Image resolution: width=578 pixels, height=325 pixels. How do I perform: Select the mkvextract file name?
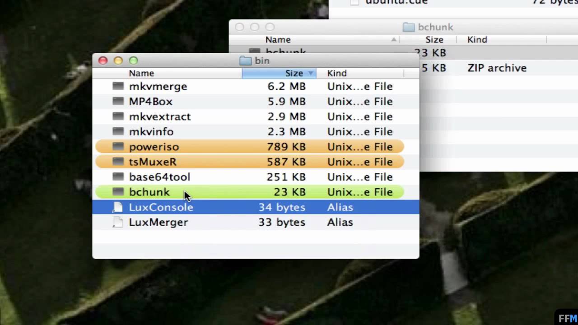coord(160,116)
